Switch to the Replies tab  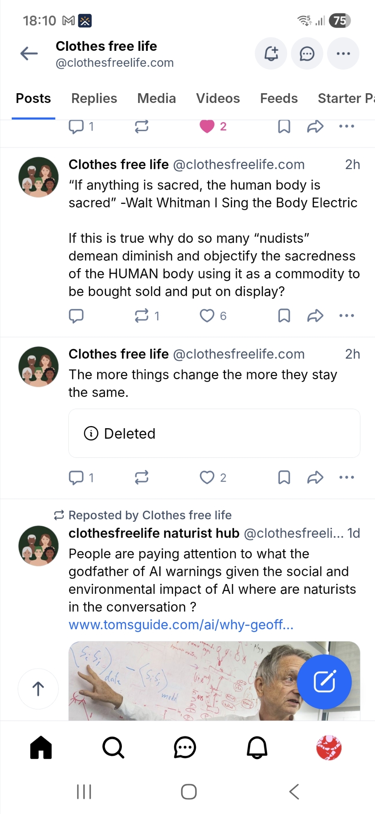(x=94, y=98)
